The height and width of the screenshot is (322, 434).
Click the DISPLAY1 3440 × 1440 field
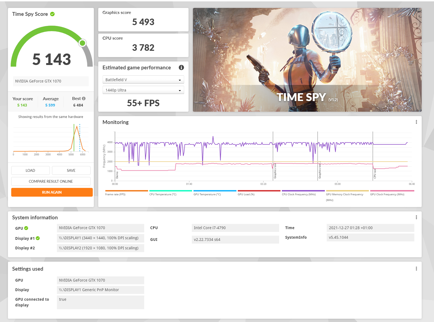100,238
